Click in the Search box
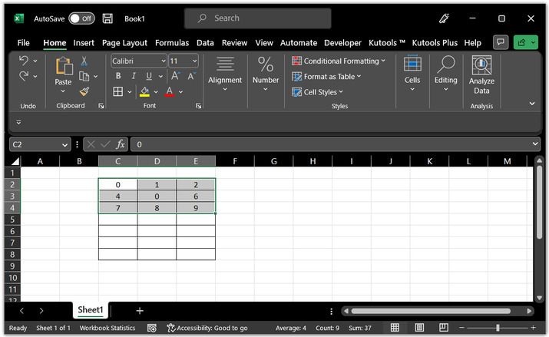Screen dimensions: 549x337 click(x=258, y=18)
